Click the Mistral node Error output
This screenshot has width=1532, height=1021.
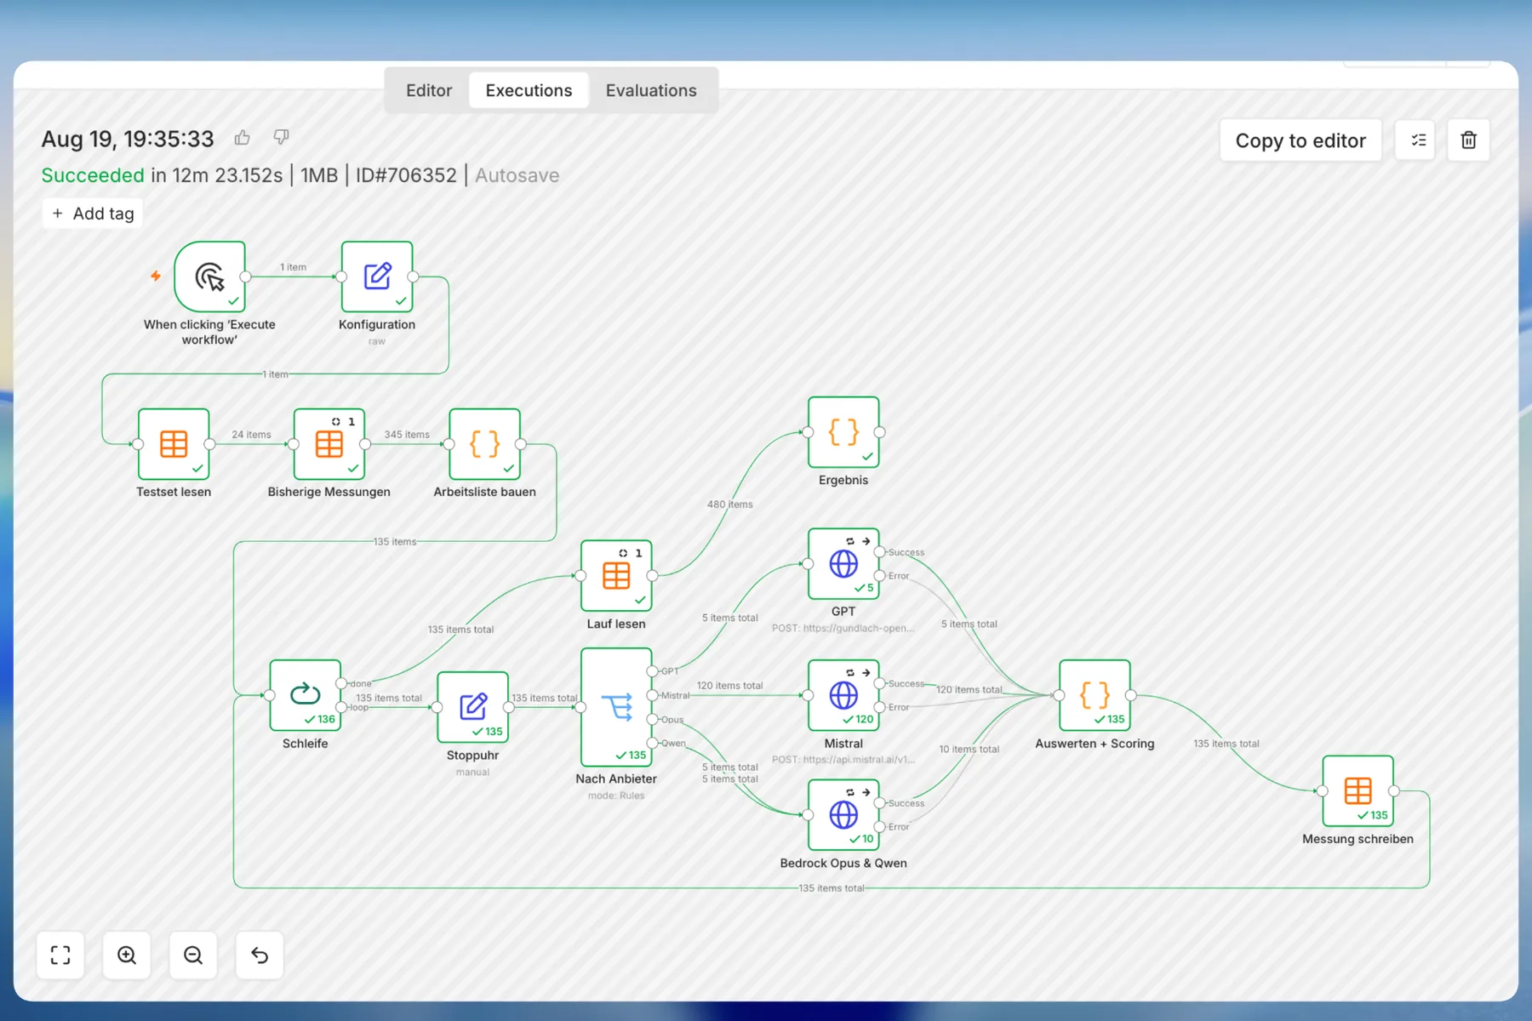[x=879, y=707]
